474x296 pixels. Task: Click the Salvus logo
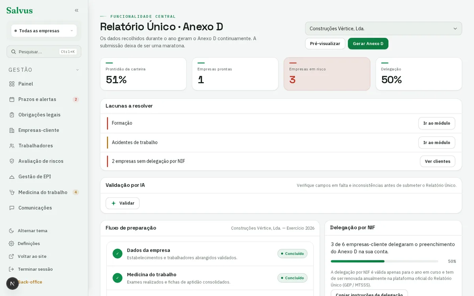19,11
